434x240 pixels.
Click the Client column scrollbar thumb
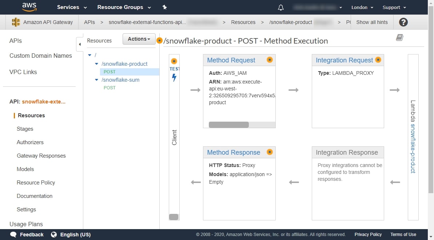174,217
